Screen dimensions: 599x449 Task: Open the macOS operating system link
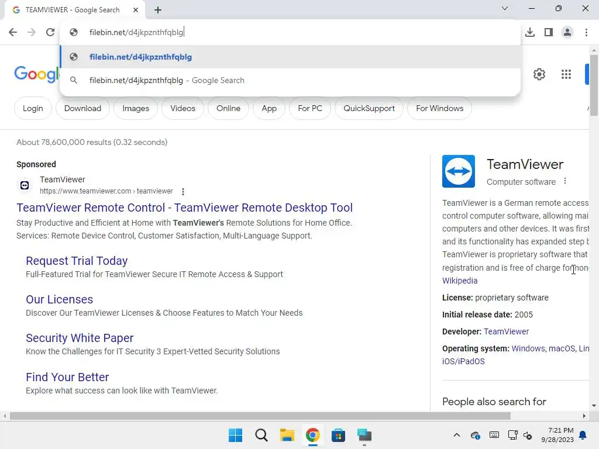pos(562,348)
